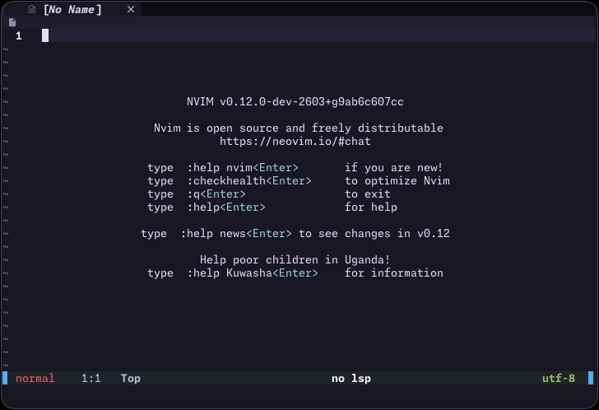Click the utf-8 encoding indicator
599x410 pixels.
(x=559, y=378)
